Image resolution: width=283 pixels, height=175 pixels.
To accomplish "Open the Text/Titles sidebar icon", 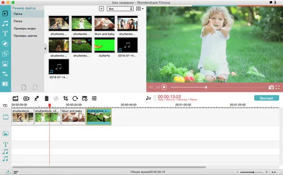I will pos(5,34).
